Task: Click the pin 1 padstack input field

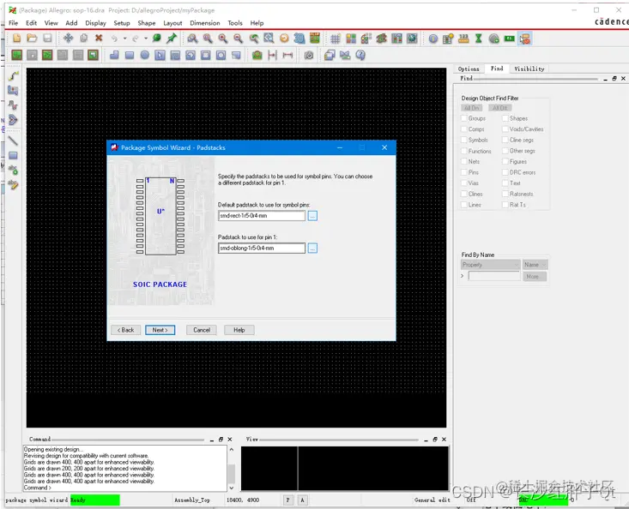Action: 262,249
